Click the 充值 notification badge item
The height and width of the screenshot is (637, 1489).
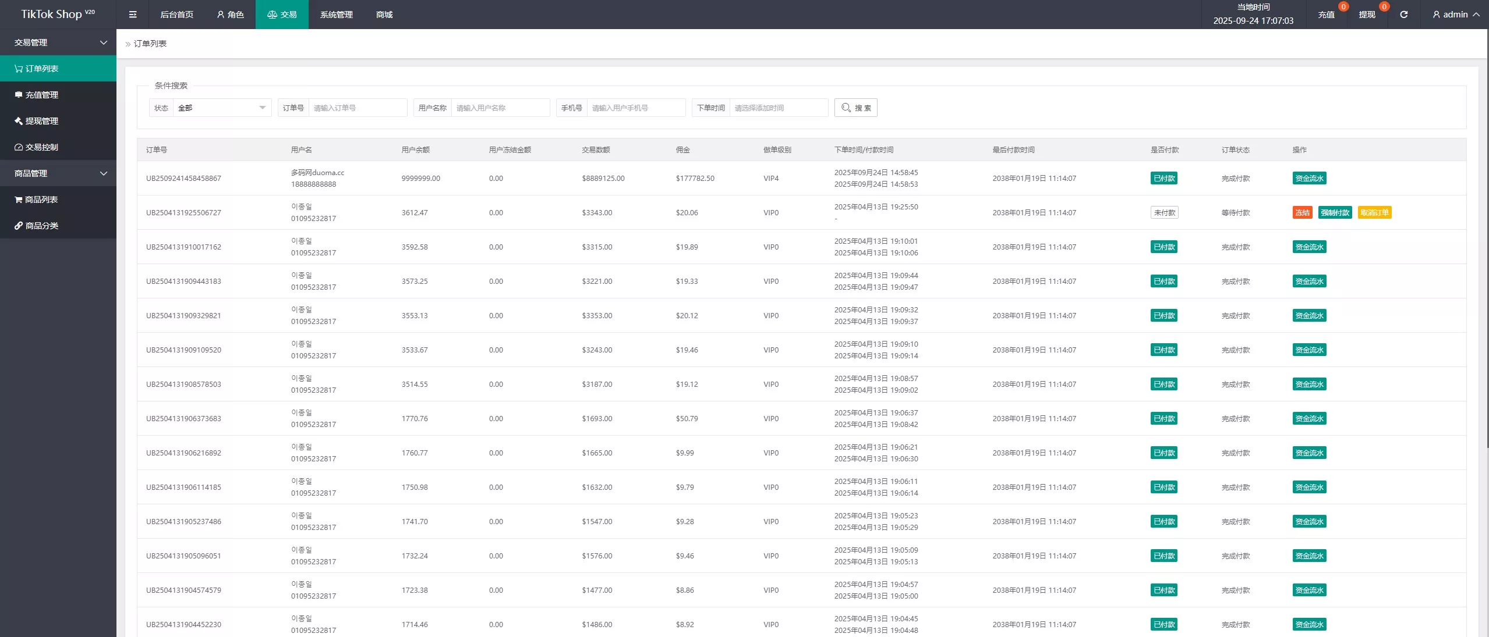point(1326,15)
